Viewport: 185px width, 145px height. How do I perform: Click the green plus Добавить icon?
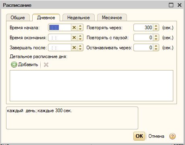[x=14, y=64]
